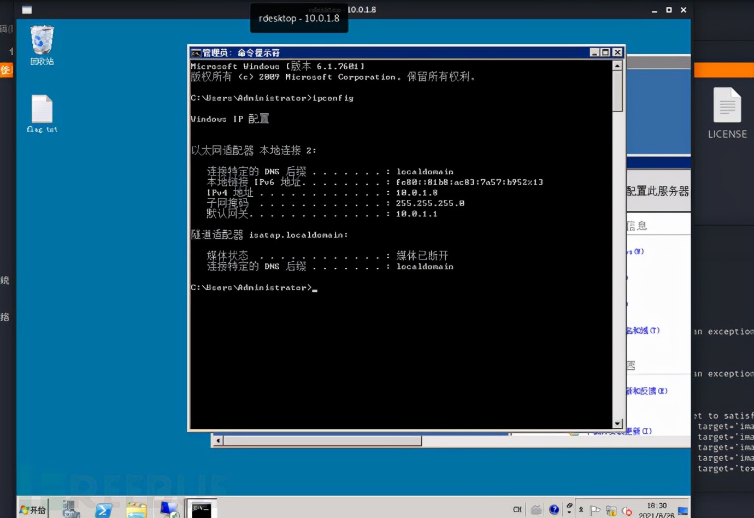This screenshot has height=518, width=754.
Task: Click the command prompt scrollbar down arrow
Action: coord(618,424)
